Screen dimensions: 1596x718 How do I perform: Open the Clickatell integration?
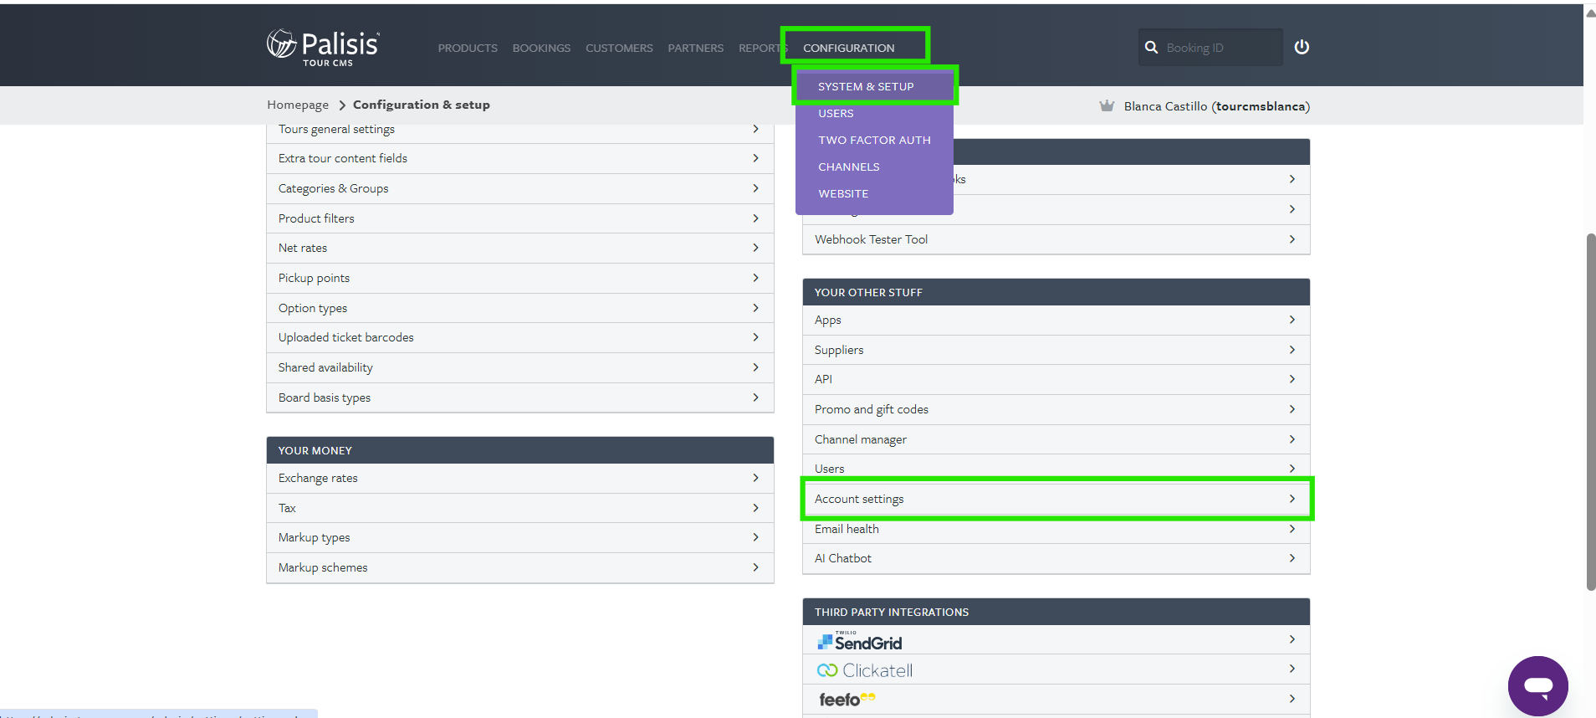tap(1056, 669)
